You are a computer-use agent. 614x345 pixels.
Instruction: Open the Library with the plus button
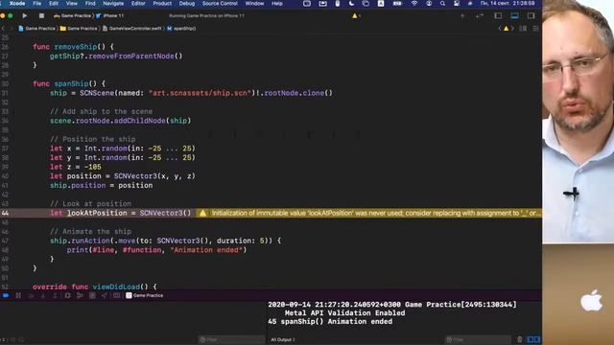click(462, 16)
